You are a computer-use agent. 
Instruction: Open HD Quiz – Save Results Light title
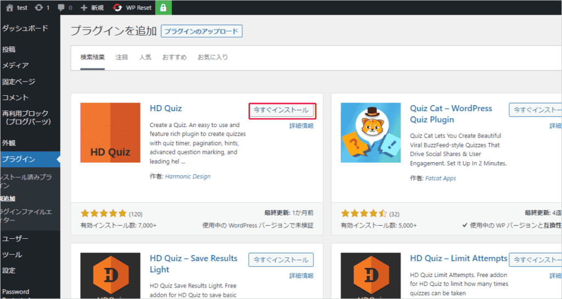point(194,264)
